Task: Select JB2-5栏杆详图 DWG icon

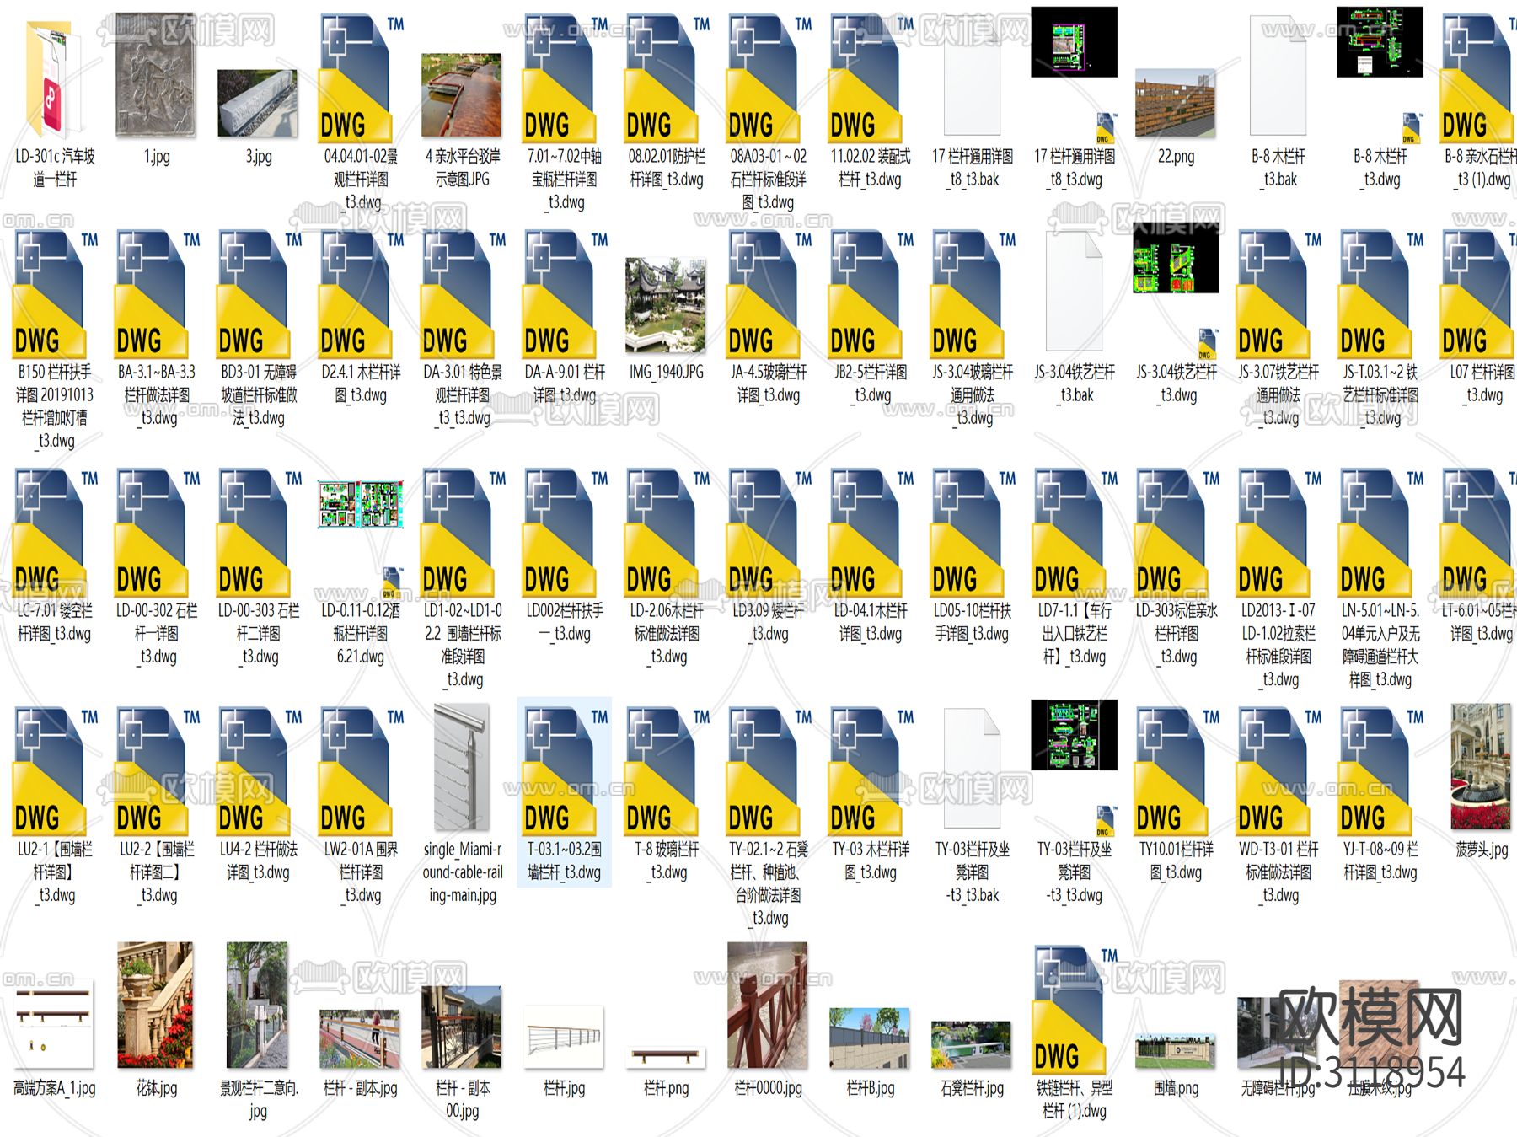Action: (865, 292)
